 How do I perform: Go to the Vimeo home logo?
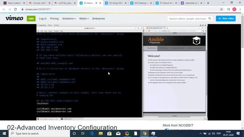pos(14,18)
